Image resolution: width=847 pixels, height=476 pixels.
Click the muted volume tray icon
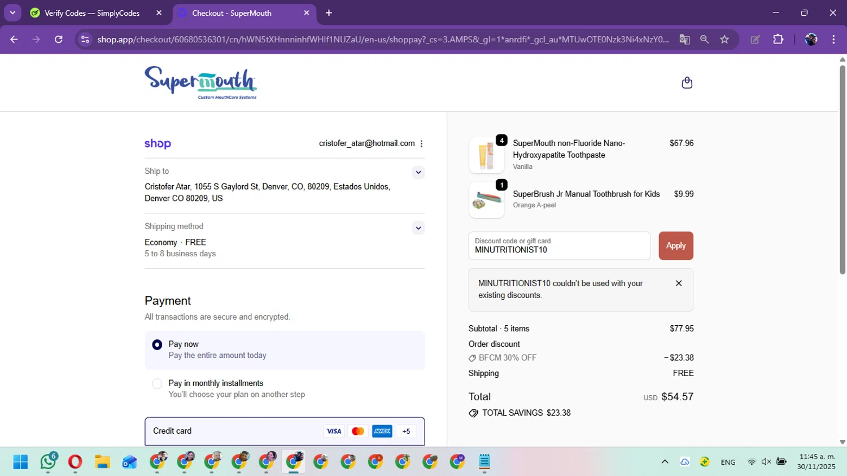point(766,462)
